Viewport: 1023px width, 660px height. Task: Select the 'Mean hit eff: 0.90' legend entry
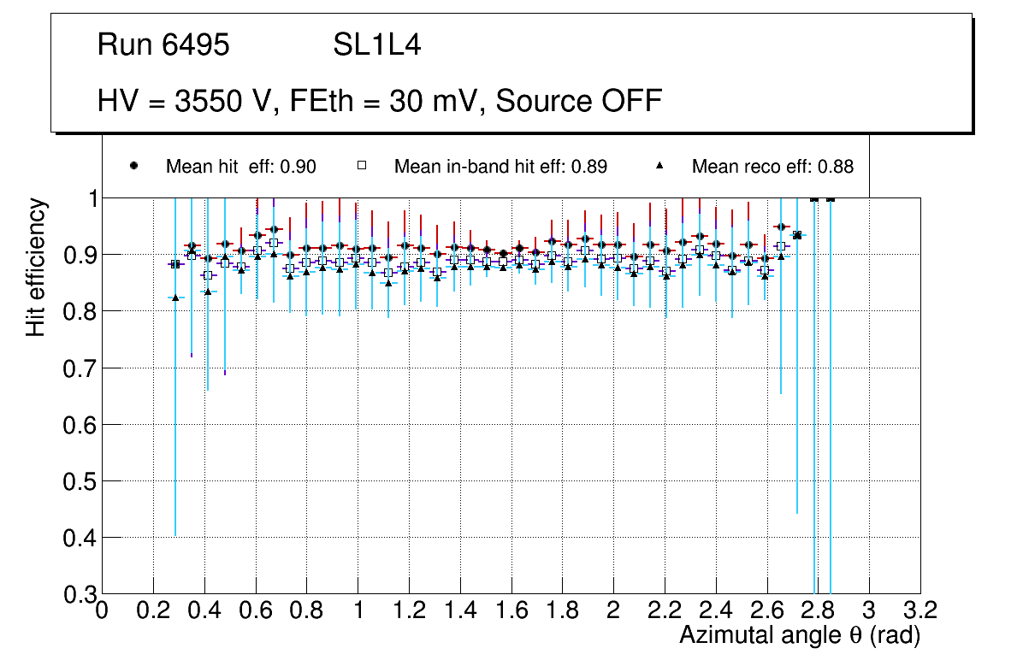click(240, 167)
